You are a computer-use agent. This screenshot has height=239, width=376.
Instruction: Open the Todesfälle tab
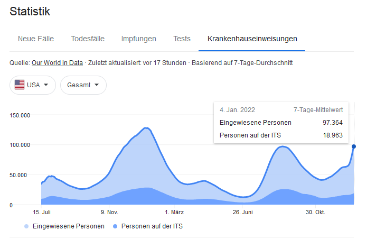(88, 39)
